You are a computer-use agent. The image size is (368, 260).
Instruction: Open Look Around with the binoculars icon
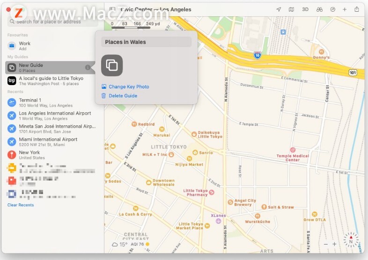pyautogui.click(x=319, y=9)
